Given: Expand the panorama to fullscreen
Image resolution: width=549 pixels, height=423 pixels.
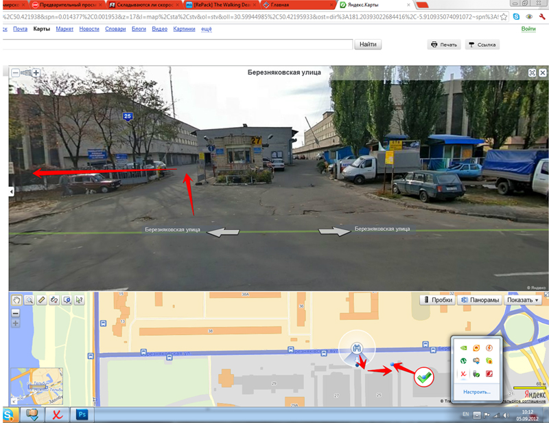Looking at the screenshot, I should click(532, 73).
